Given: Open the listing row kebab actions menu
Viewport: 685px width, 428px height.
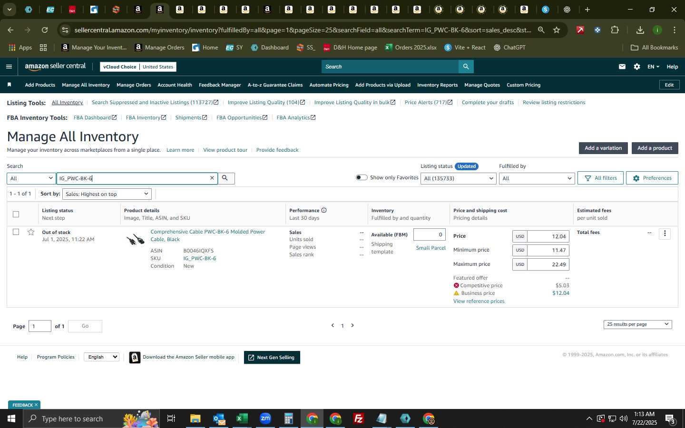Looking at the screenshot, I should [665, 233].
